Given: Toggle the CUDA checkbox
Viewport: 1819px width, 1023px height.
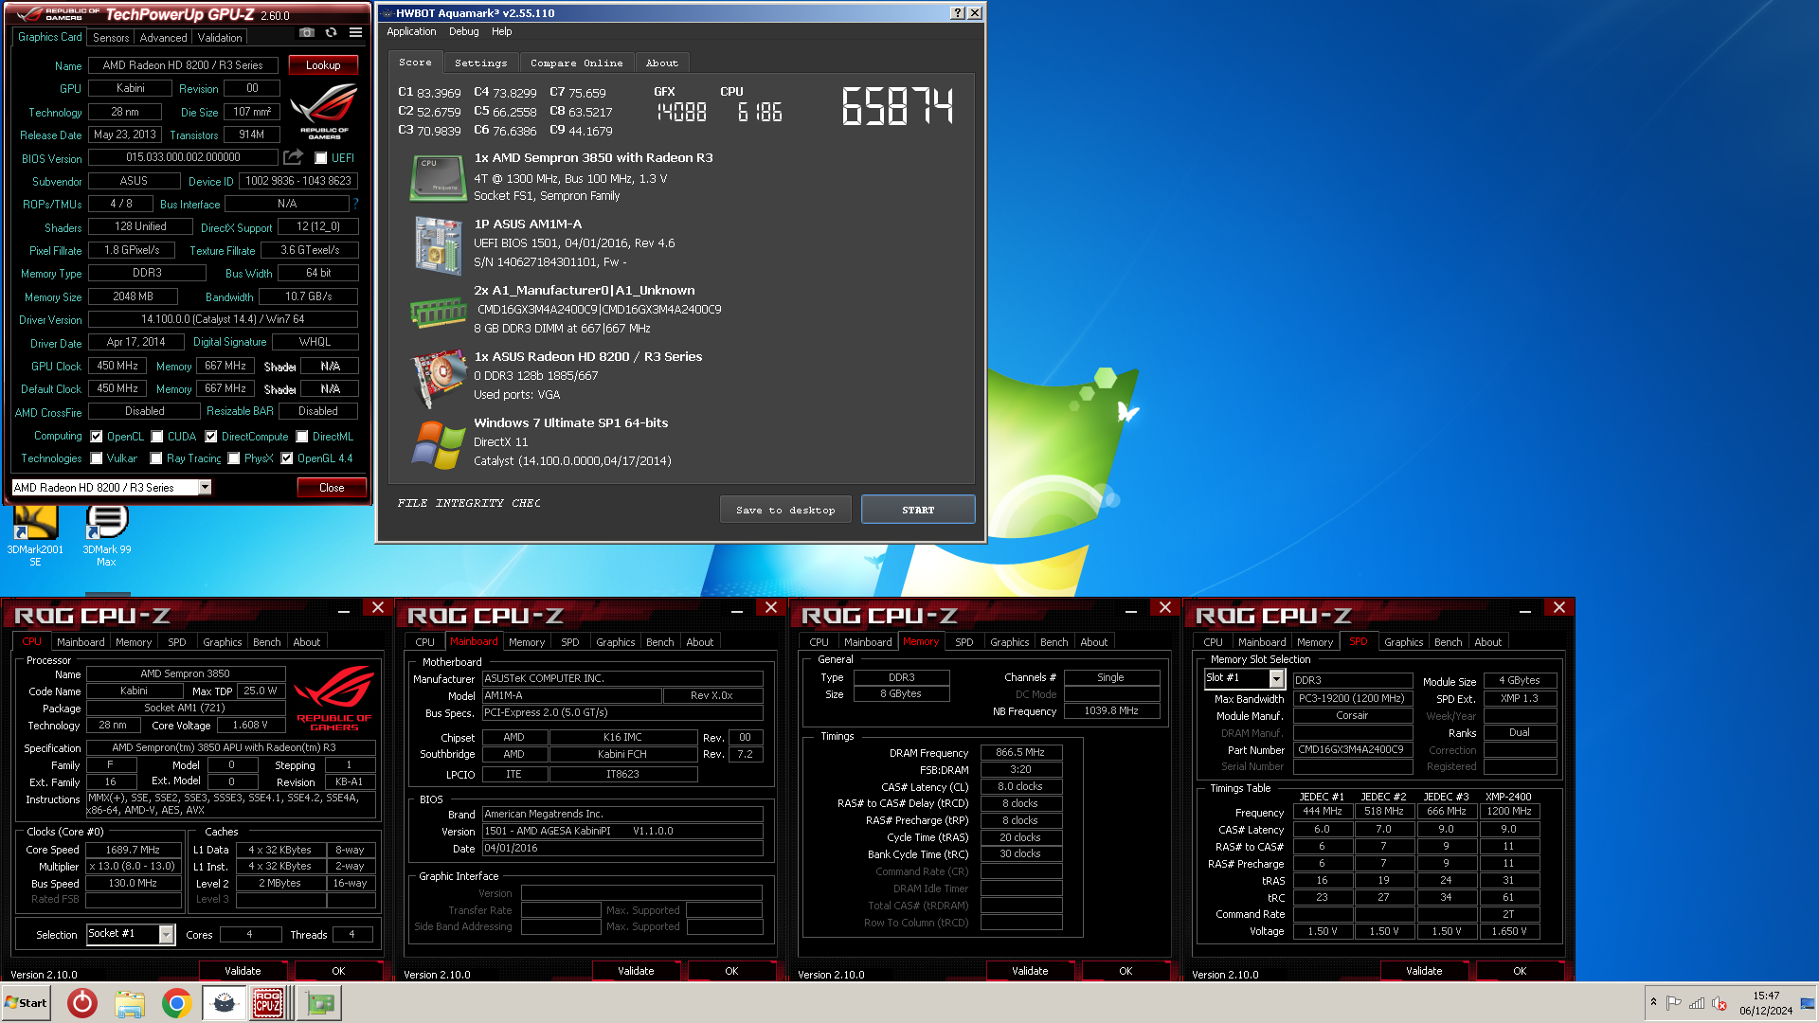Looking at the screenshot, I should [x=157, y=437].
